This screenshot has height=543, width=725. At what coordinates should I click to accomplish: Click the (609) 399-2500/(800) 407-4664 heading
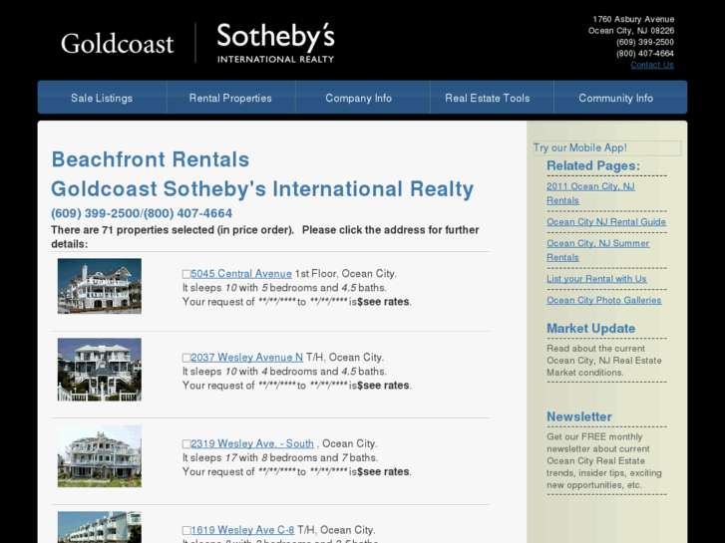coord(142,213)
